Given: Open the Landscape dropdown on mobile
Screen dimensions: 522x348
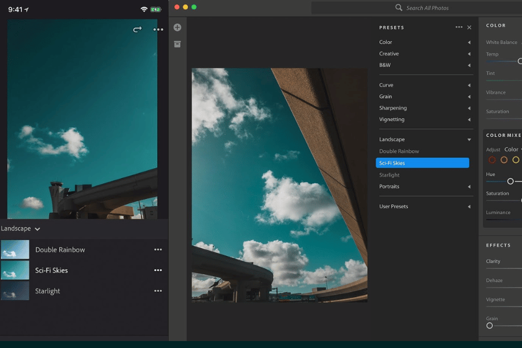Looking at the screenshot, I should click(20, 229).
